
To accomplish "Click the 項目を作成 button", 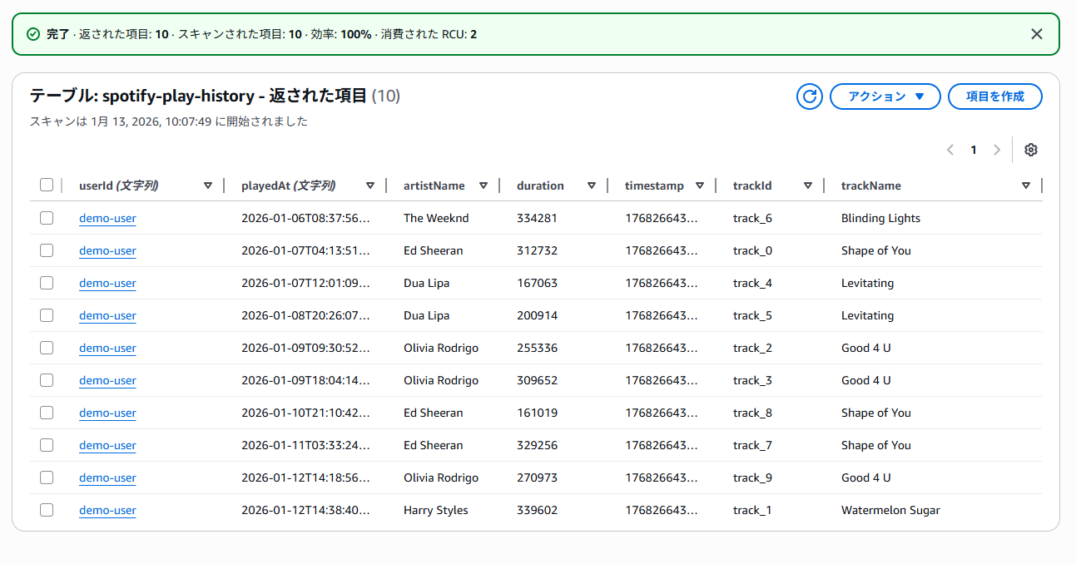I will [994, 96].
